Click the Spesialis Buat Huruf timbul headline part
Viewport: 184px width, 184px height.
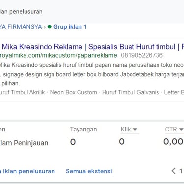[132, 47]
